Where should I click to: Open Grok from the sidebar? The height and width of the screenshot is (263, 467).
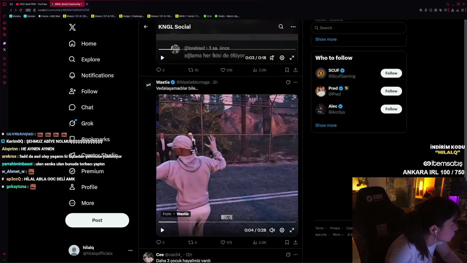pyautogui.click(x=81, y=123)
